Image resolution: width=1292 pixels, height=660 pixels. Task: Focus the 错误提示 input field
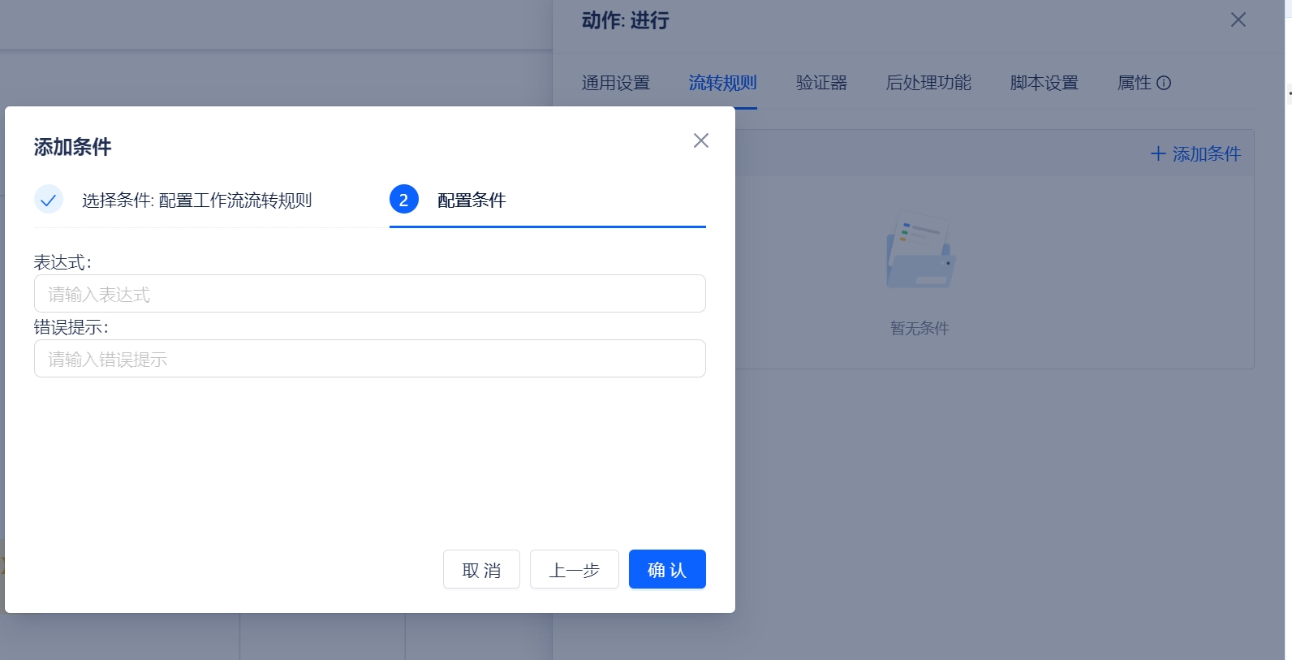coord(369,359)
